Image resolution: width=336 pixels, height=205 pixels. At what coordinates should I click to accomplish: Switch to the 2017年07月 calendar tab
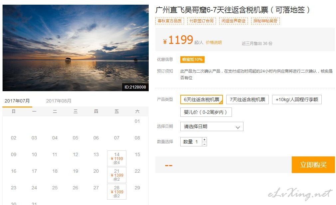tap(17, 101)
